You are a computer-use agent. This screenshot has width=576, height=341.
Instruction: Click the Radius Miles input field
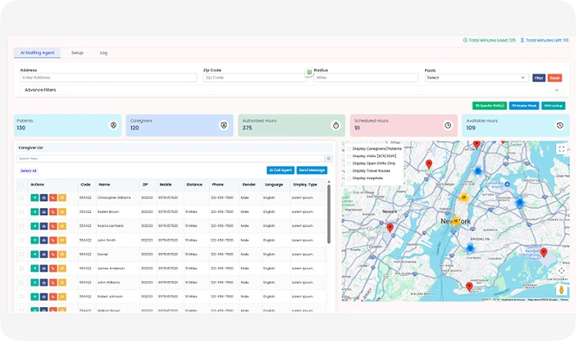(x=366, y=77)
